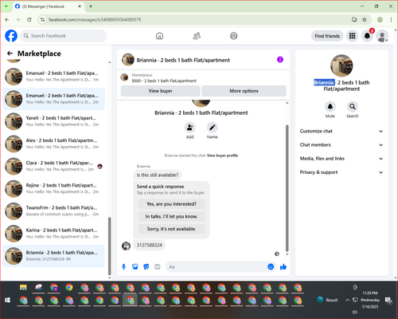The image size is (398, 319).
Task: Send quick reply Sorry, it's not available.
Action: tap(171, 229)
